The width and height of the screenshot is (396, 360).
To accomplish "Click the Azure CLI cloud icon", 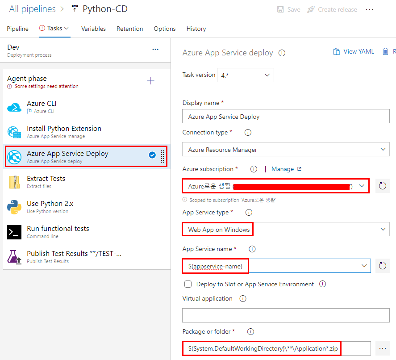I will [14, 107].
